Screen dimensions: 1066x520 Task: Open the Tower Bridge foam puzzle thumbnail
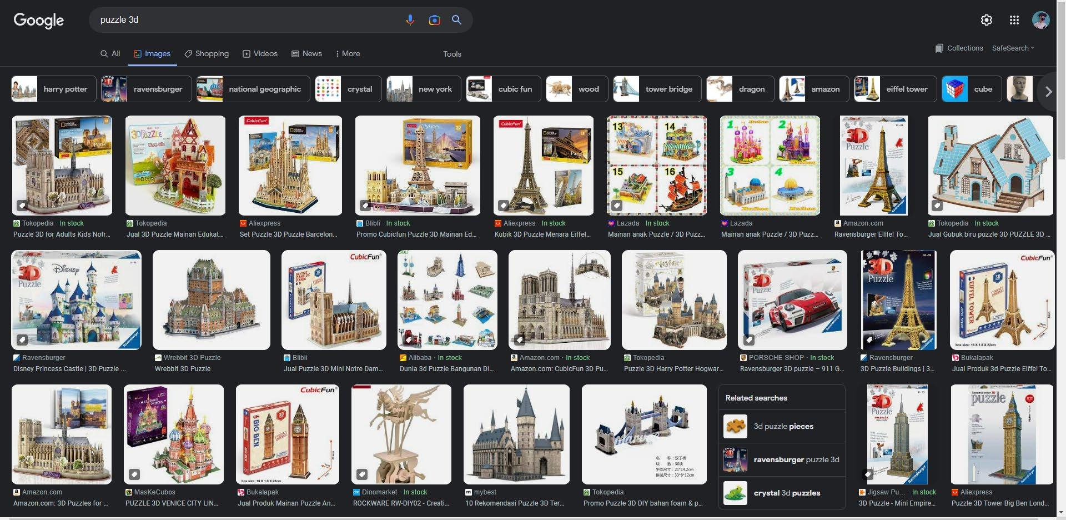click(644, 434)
